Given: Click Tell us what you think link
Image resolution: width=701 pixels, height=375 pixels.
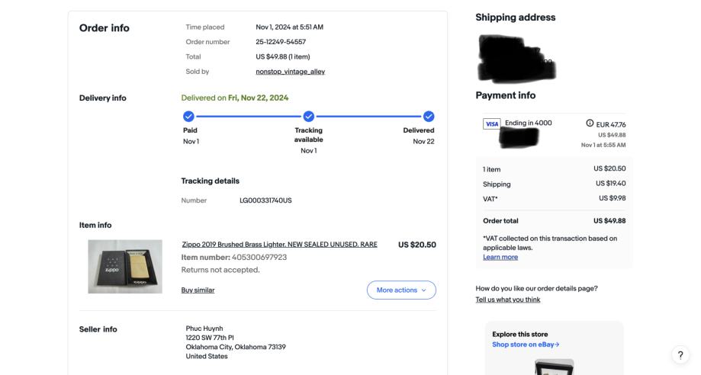Looking at the screenshot, I should pyautogui.click(x=507, y=300).
